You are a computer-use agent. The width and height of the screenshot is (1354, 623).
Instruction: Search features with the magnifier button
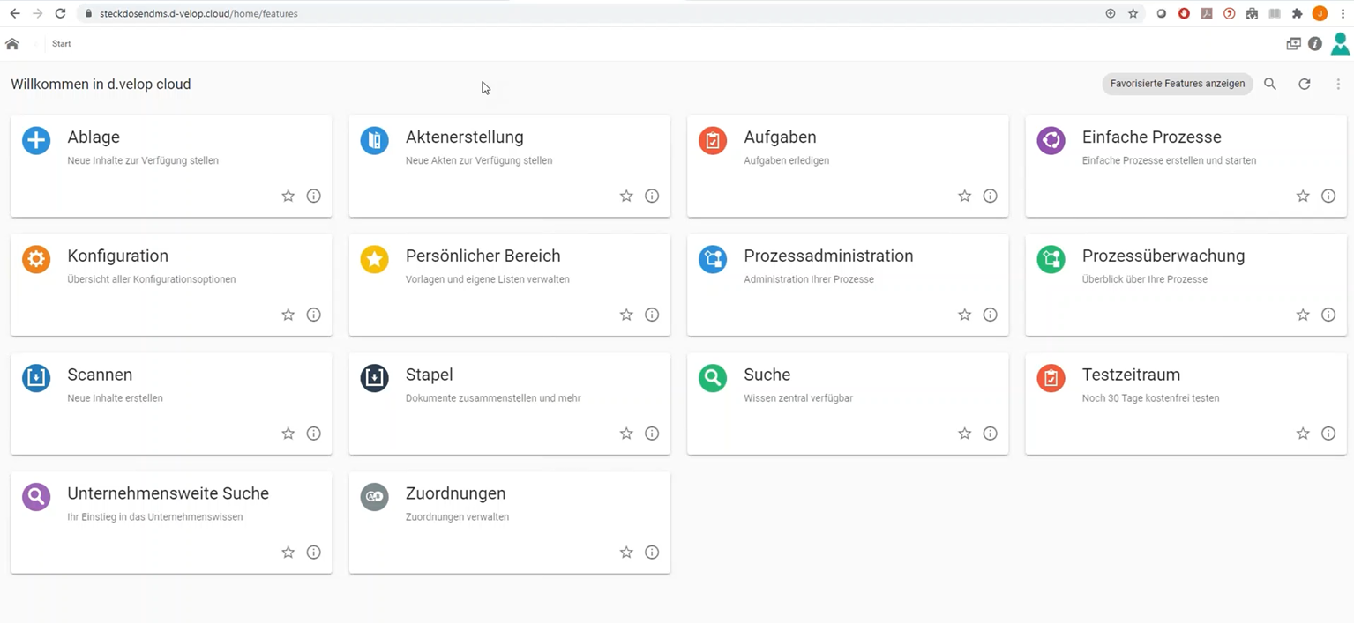coord(1270,84)
